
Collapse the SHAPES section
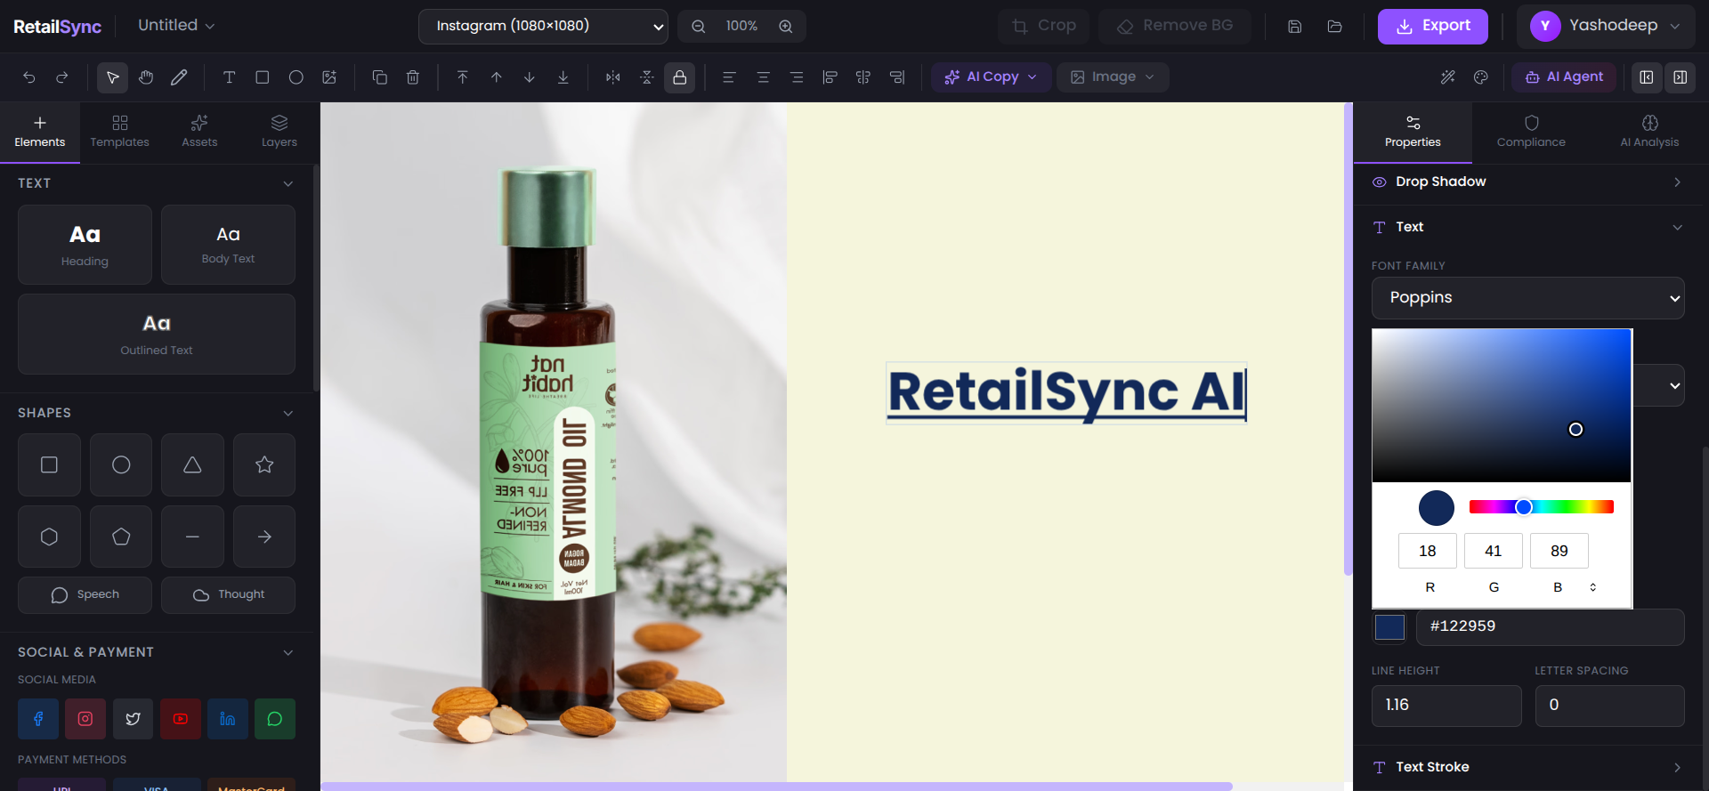(x=288, y=414)
